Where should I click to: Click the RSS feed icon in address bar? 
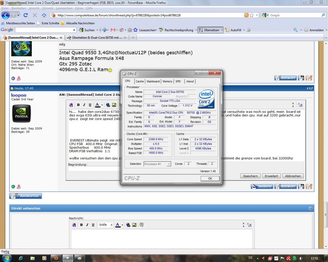[x=246, y=15]
